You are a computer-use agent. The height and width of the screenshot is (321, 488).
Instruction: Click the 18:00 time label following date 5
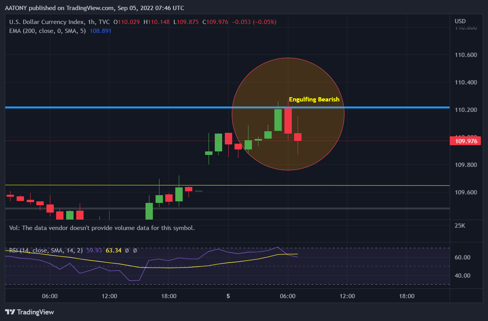pyautogui.click(x=406, y=296)
